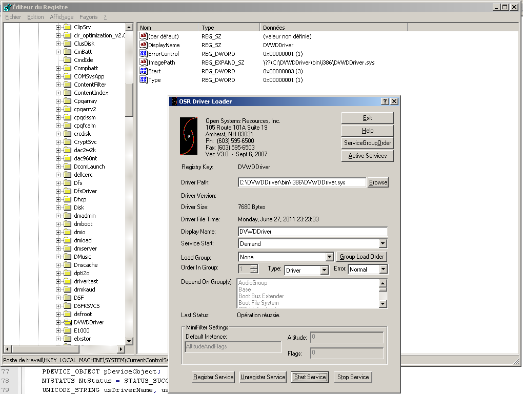Click the DcomLaunch folder icon
The width and height of the screenshot is (523, 394).
click(x=68, y=167)
